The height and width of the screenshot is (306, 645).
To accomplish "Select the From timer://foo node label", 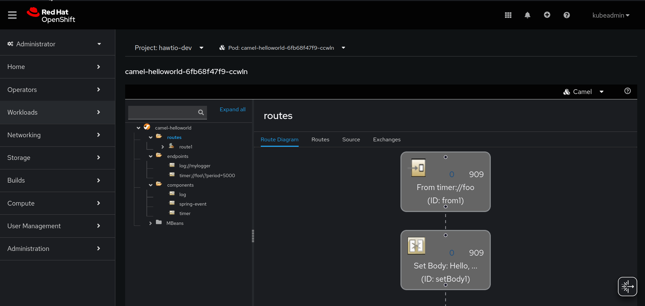I will tap(445, 187).
